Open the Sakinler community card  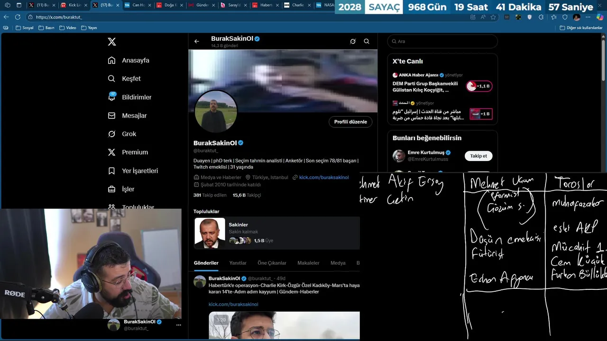pos(277,233)
